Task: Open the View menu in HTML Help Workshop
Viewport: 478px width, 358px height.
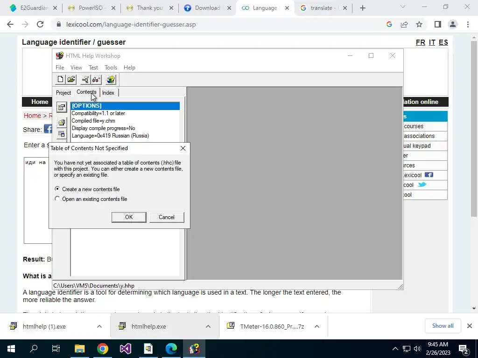Action: tap(76, 68)
